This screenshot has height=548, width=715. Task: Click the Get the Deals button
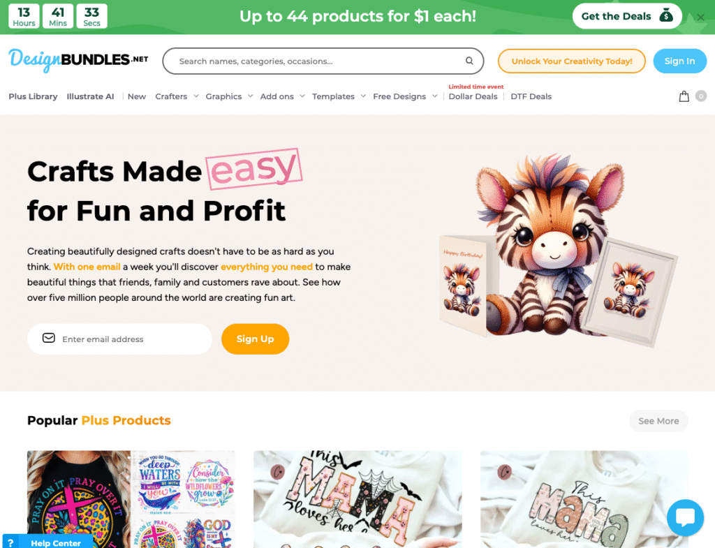[x=626, y=16]
